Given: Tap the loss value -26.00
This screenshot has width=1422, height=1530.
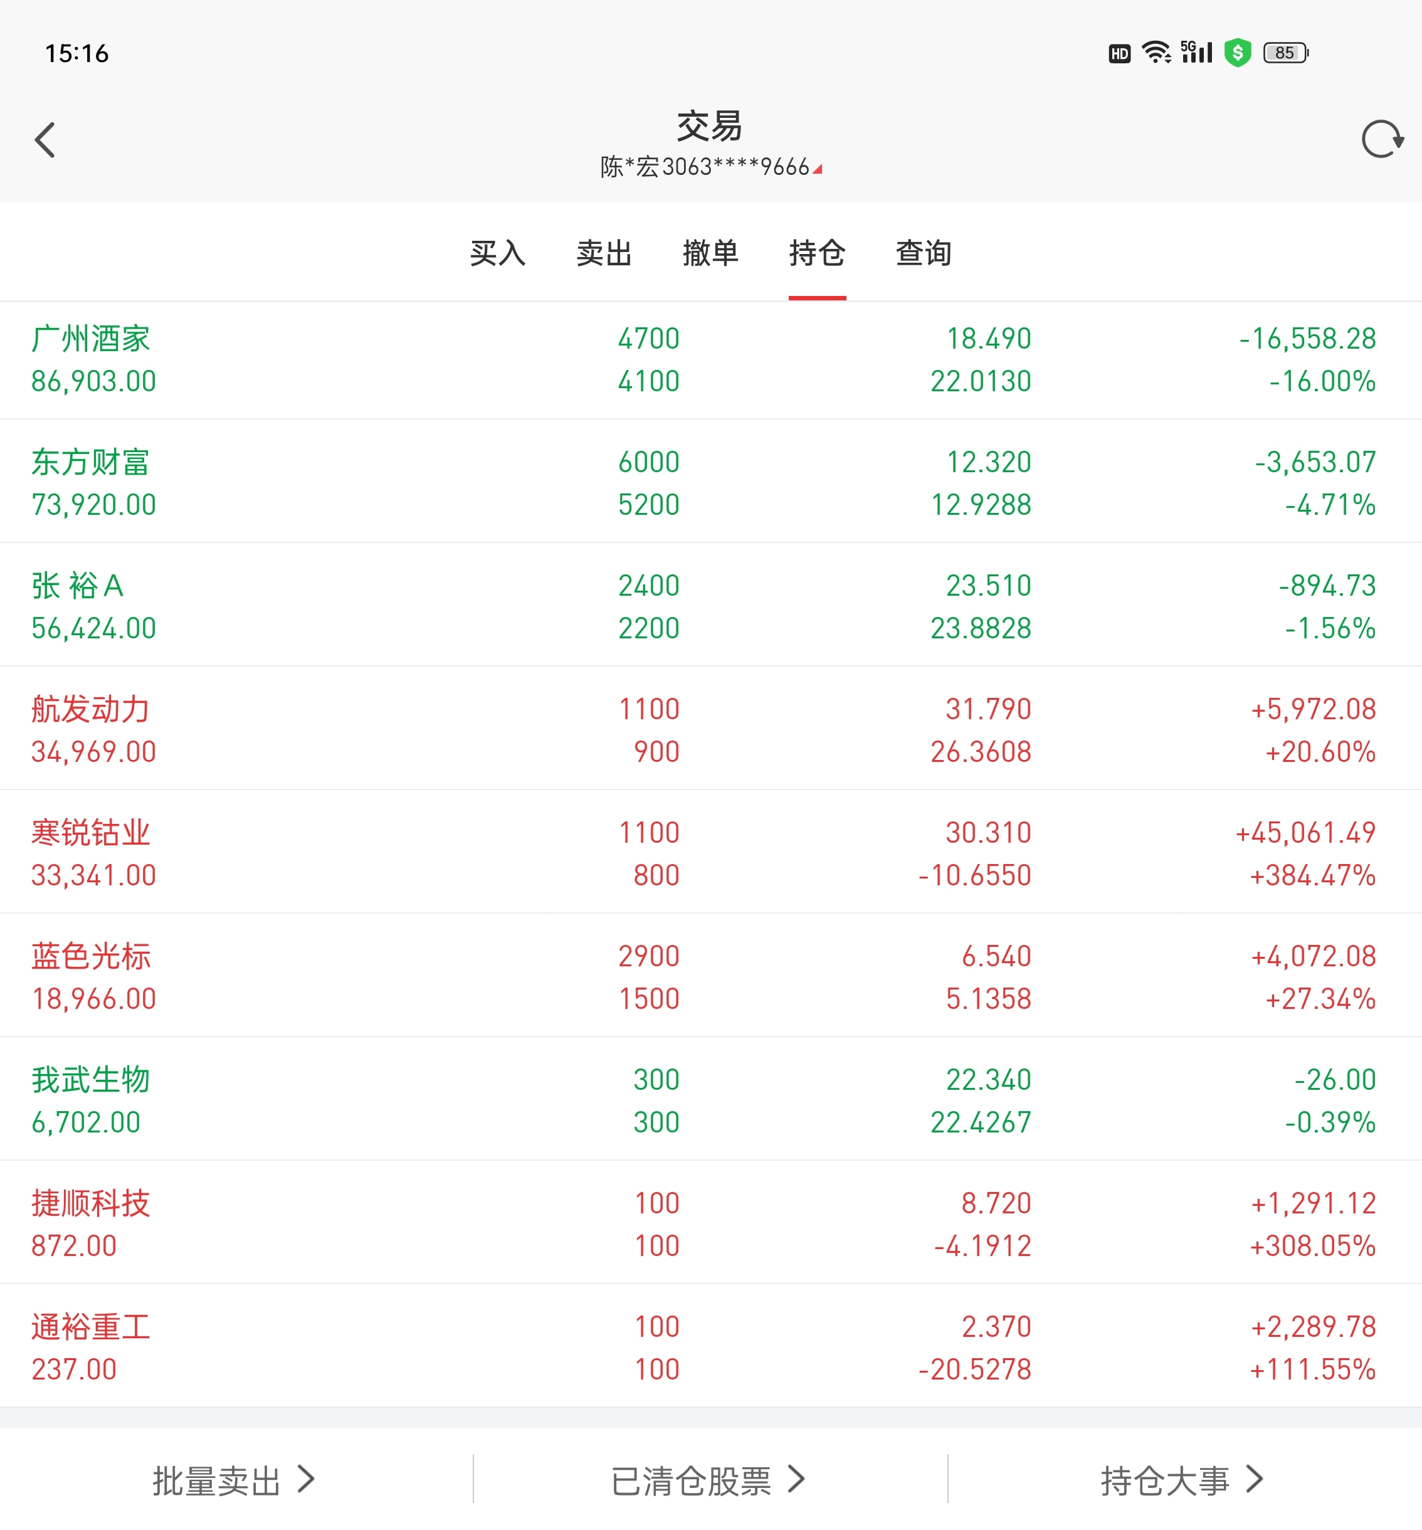Looking at the screenshot, I should [1335, 1080].
